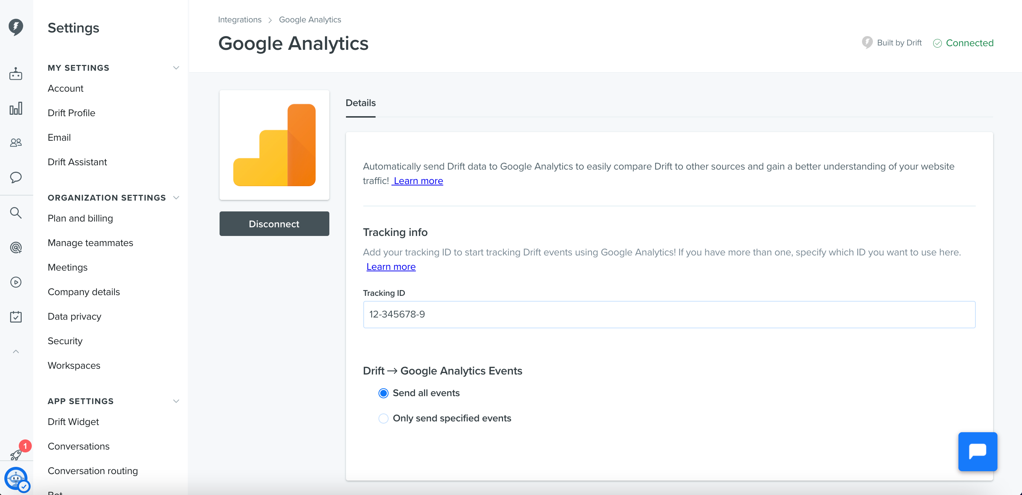Open the bot playbooks icon in sidebar
This screenshot has width=1022, height=495.
tap(16, 74)
